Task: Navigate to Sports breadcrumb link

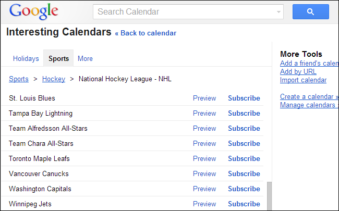Action: (x=19, y=79)
